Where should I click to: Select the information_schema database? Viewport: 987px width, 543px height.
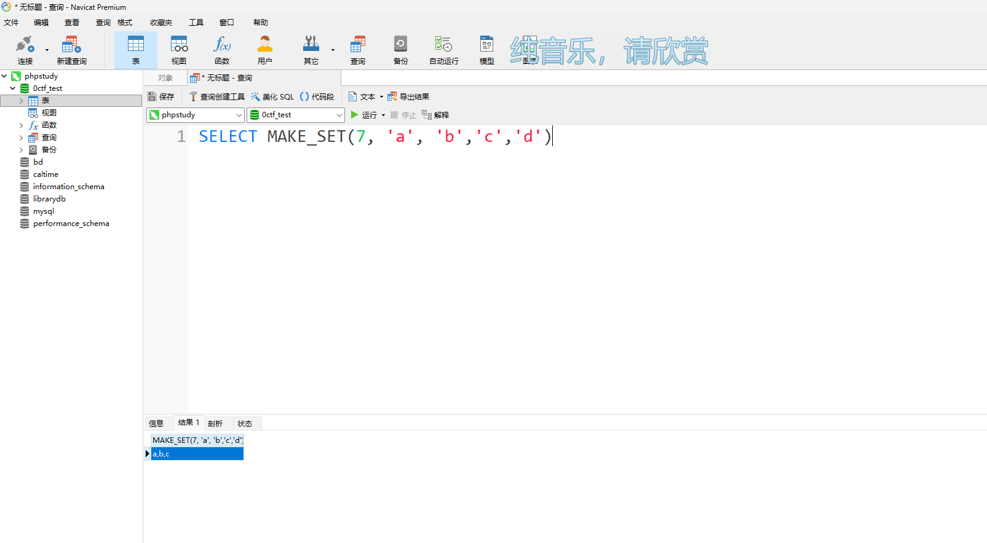[x=68, y=187]
